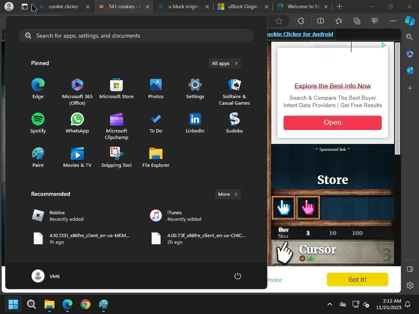
Task: Open Outlook in Edge sidebar
Action: [410, 70]
